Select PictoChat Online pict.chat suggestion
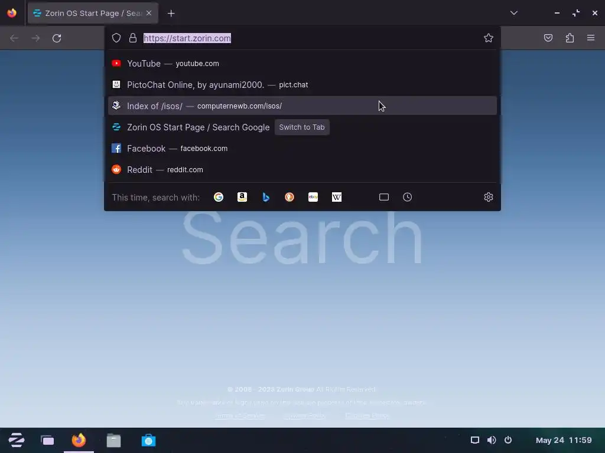605x453 pixels. click(302, 85)
